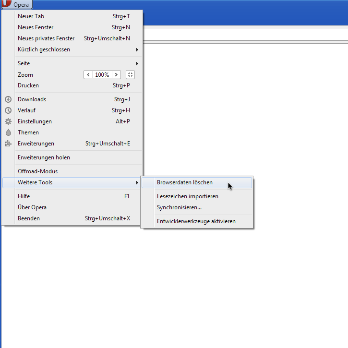This screenshot has height=348, width=348.
Task: Open Einstellungen menu entry
Action: pos(72,121)
